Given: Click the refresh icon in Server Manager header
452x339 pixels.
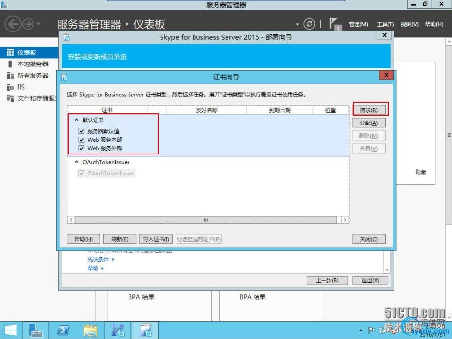Looking at the screenshot, I should 309,24.
